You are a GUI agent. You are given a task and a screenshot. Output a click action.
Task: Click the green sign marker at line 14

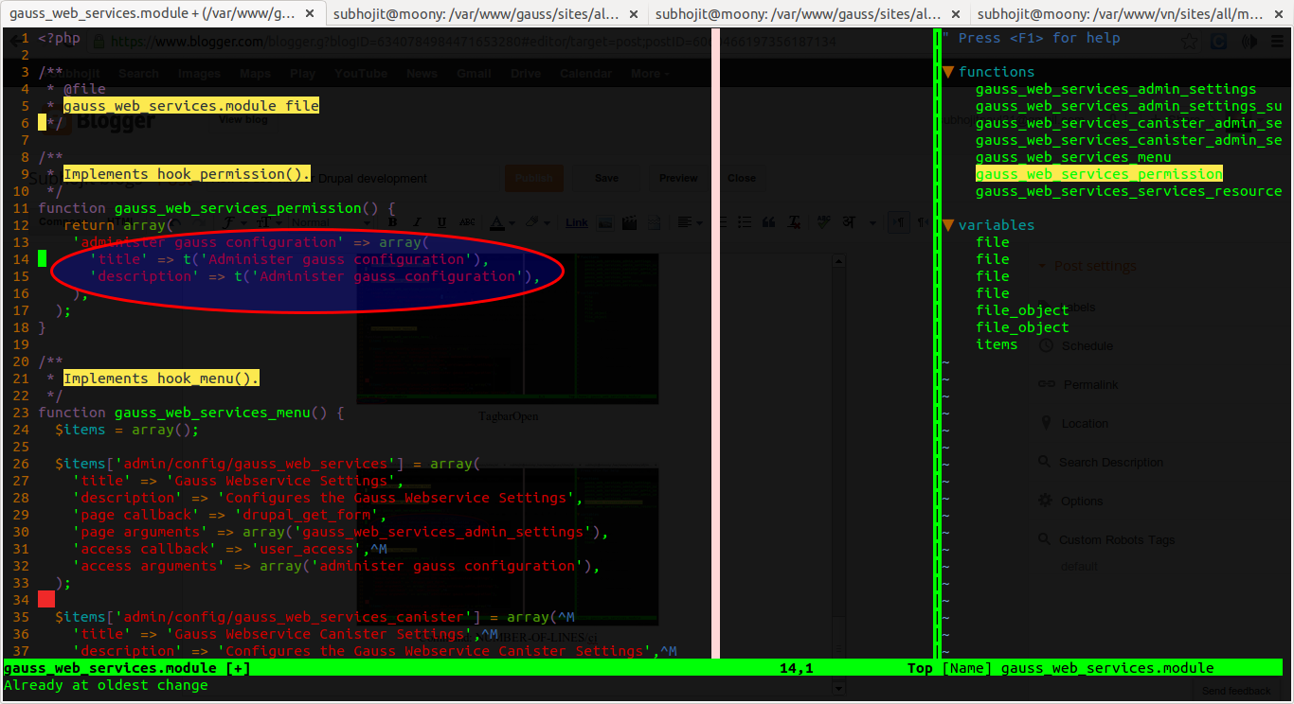[x=42, y=258]
